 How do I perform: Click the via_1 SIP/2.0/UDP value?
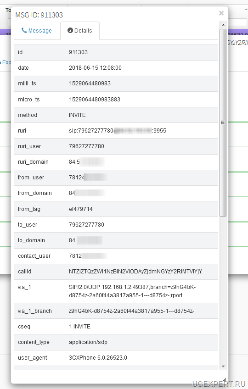point(132,291)
